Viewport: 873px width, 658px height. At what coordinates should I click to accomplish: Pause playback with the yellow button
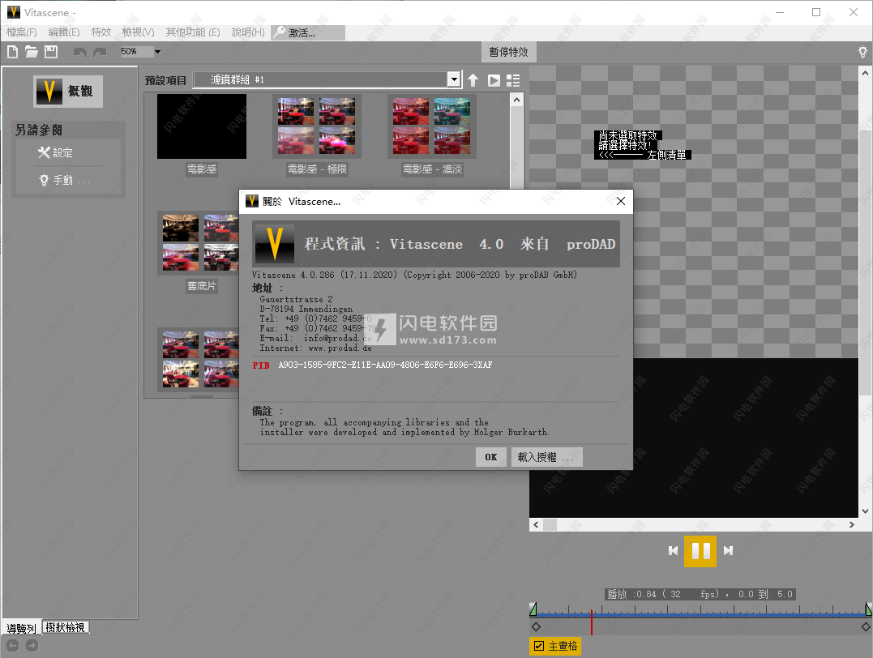click(700, 551)
